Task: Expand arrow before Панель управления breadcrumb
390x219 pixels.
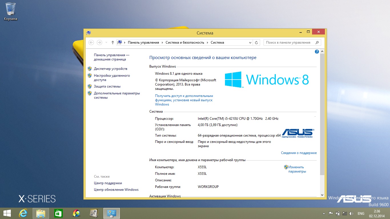Action: pyautogui.click(x=125, y=42)
